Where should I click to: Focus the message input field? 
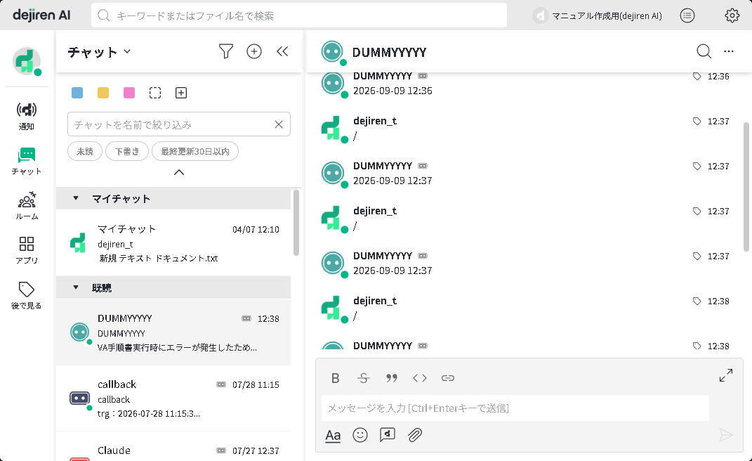(515, 408)
